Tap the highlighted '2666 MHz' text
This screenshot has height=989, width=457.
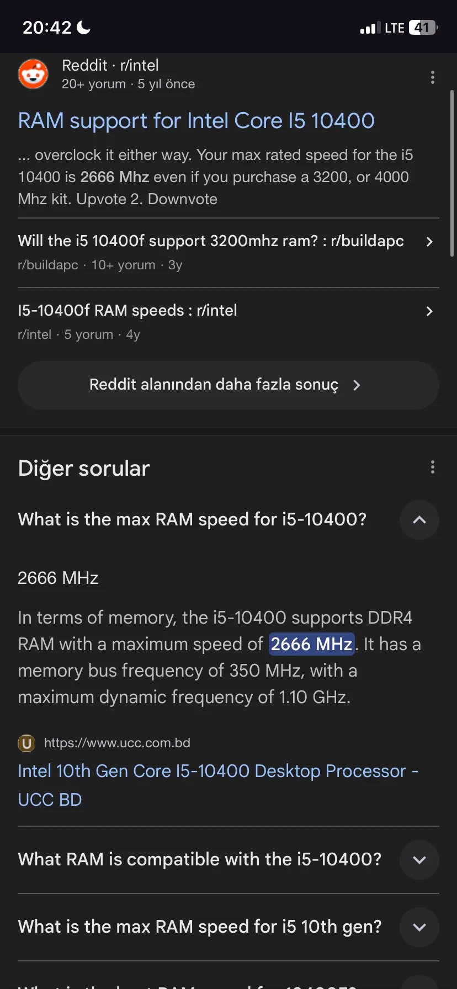[x=311, y=644]
